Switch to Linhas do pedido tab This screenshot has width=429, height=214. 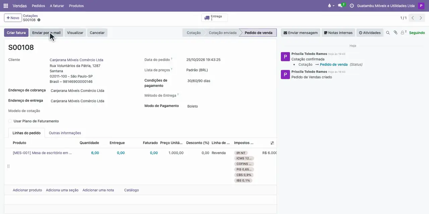[26, 133]
